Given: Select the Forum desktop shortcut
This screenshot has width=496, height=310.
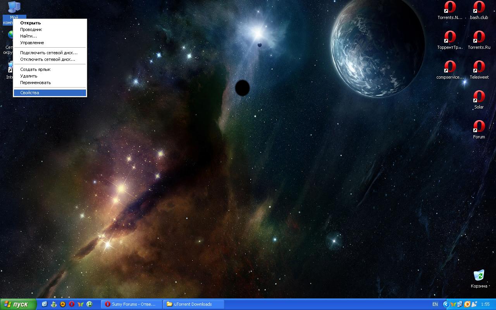Looking at the screenshot, I should [x=479, y=127].
